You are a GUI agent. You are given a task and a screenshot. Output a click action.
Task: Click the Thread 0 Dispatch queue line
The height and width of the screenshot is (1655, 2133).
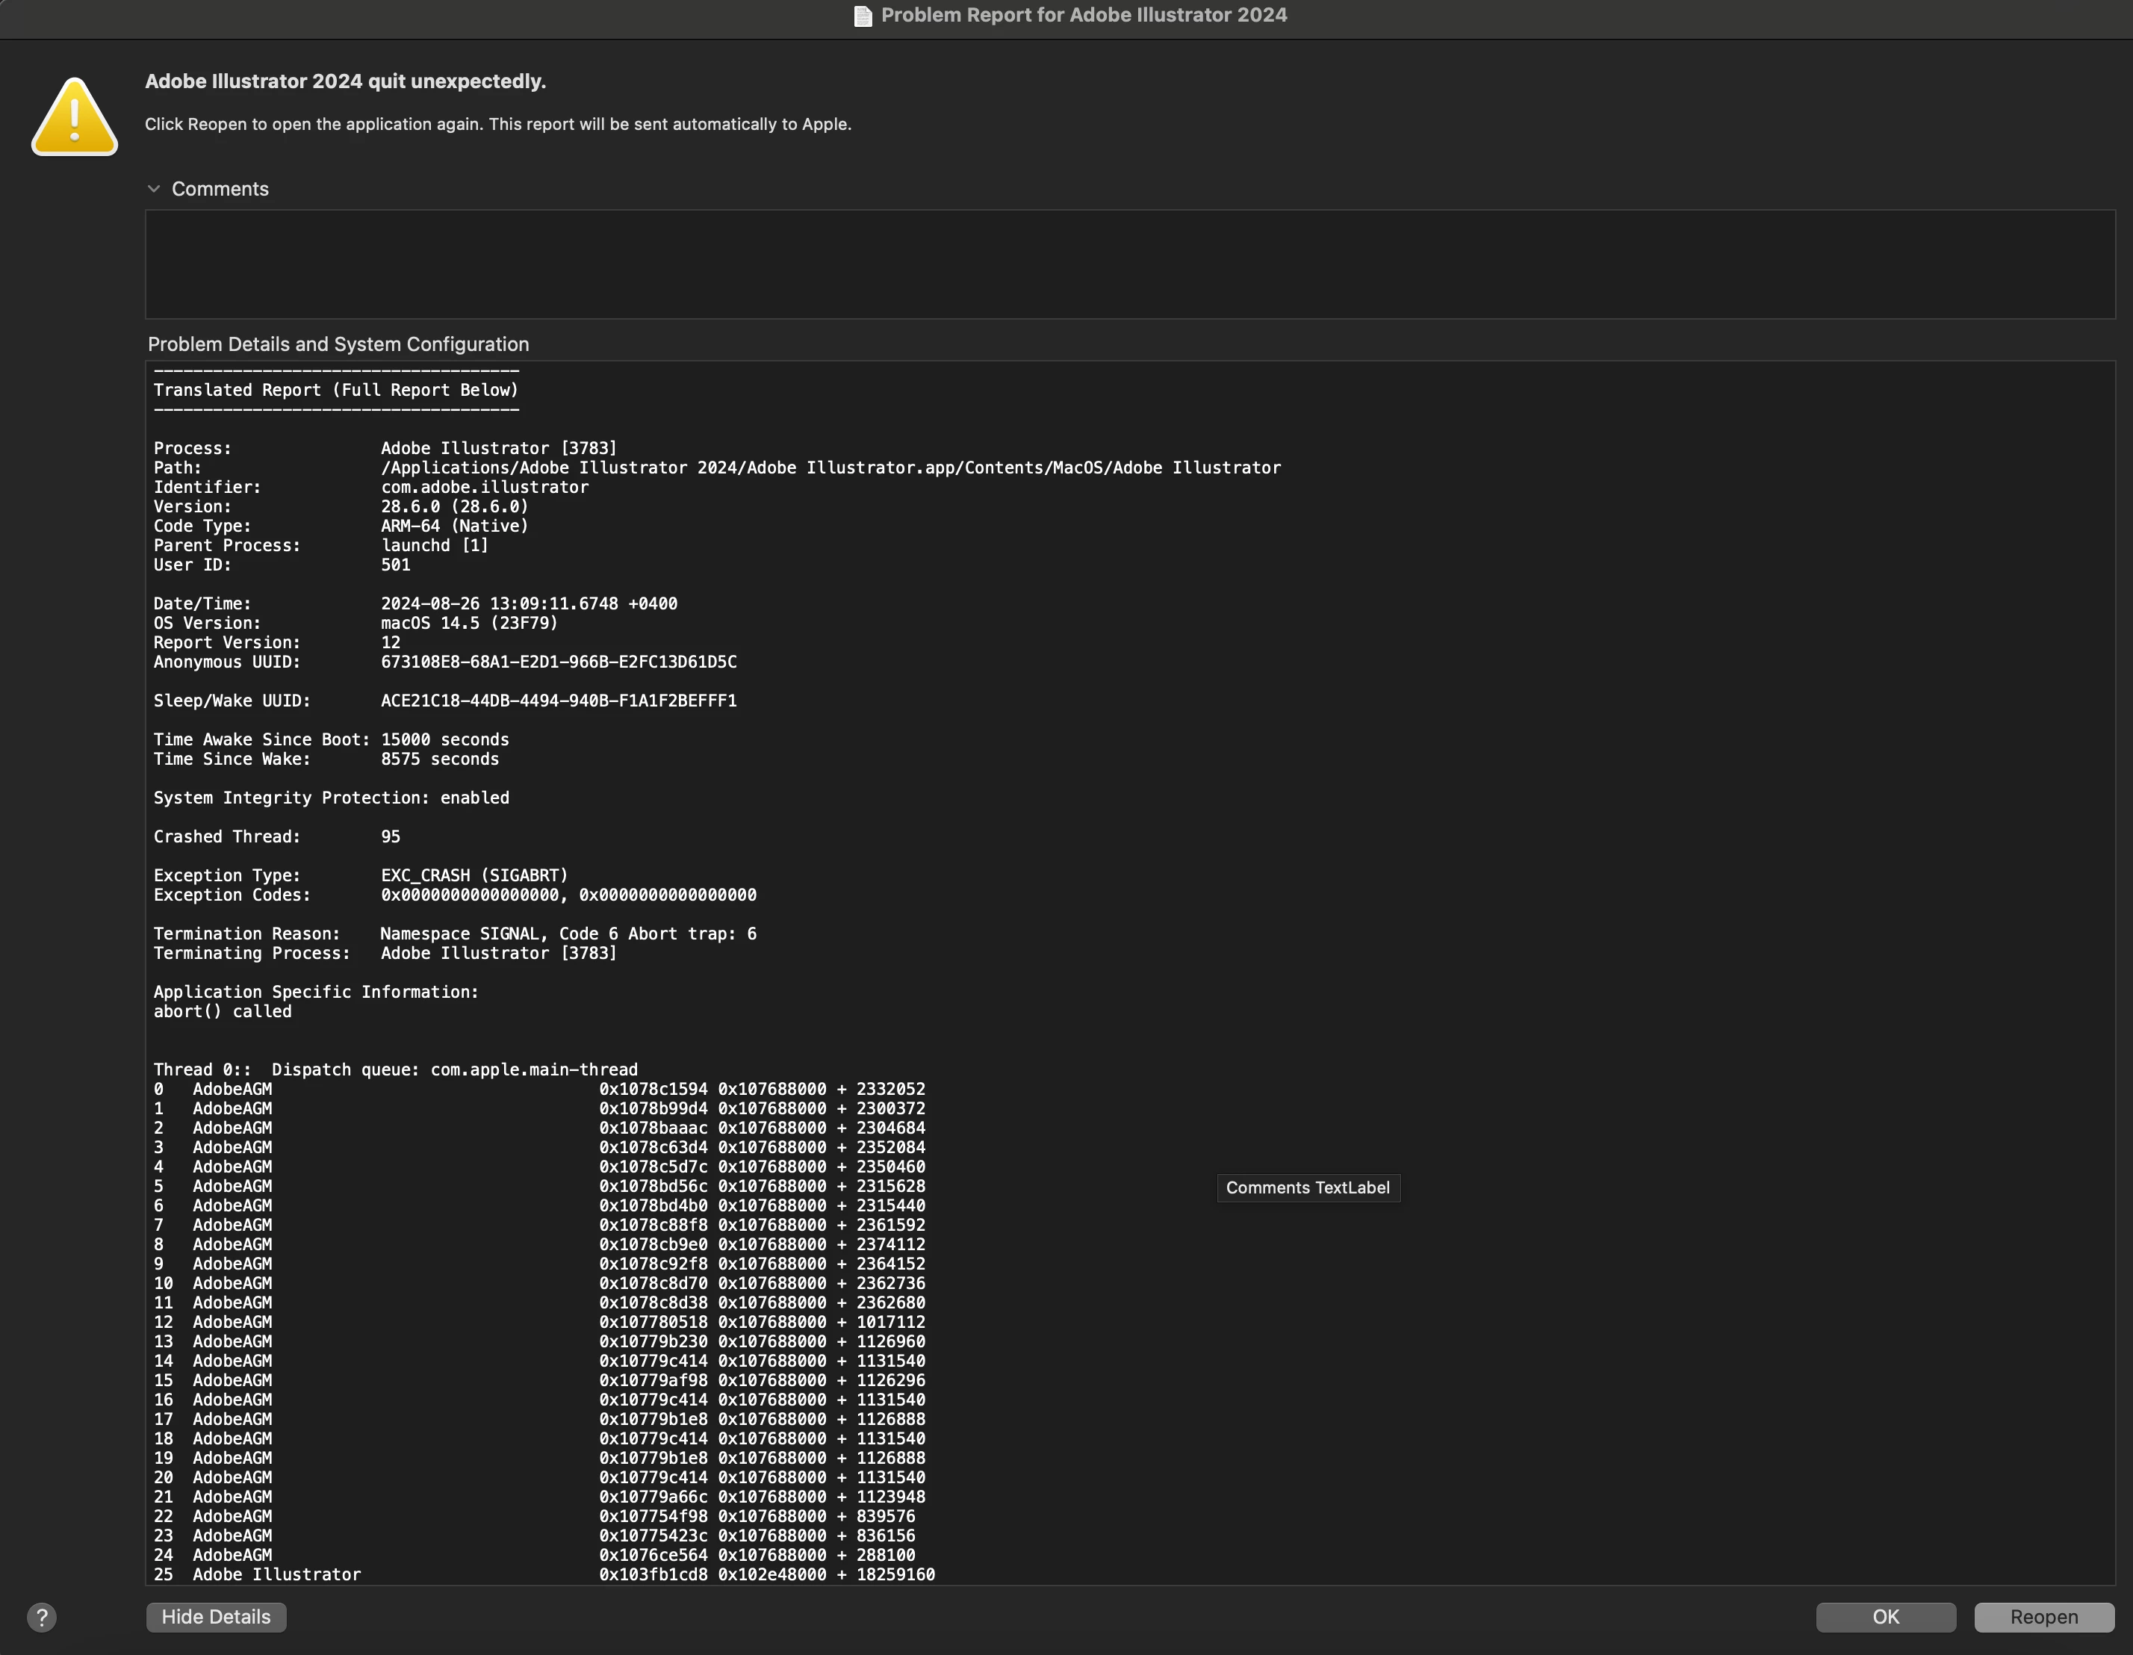click(394, 1069)
